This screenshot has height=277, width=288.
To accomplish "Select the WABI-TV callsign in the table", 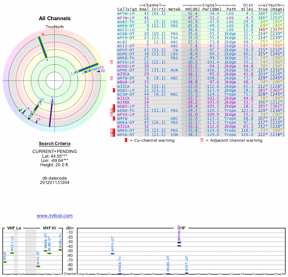I will pos(126,22).
